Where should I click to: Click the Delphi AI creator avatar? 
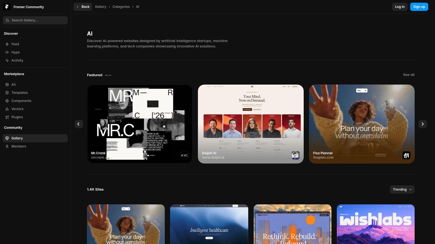[296, 155]
